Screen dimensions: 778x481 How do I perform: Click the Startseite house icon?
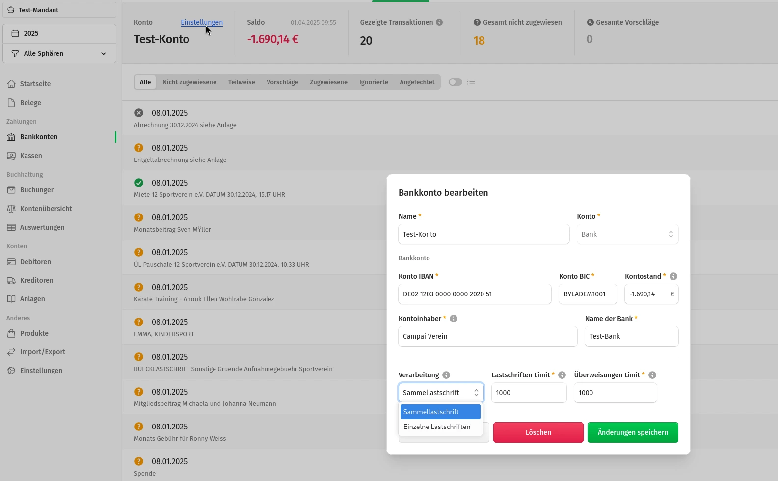pos(11,84)
